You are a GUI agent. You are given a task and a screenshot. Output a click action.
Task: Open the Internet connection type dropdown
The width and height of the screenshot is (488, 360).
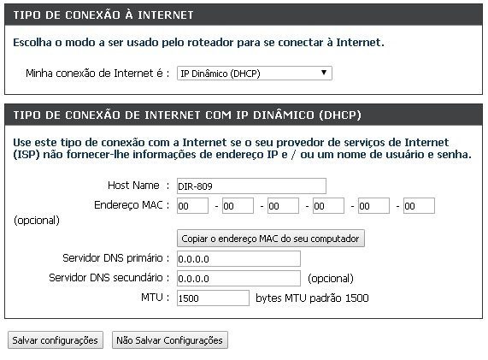(x=255, y=74)
